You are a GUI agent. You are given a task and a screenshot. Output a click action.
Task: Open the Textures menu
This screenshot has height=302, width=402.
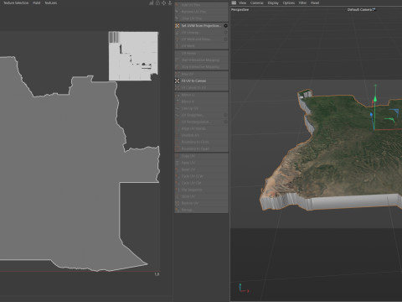click(51, 3)
